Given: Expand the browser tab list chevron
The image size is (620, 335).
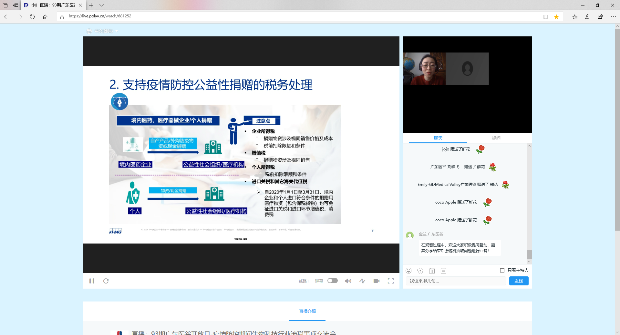Looking at the screenshot, I should click(101, 5).
